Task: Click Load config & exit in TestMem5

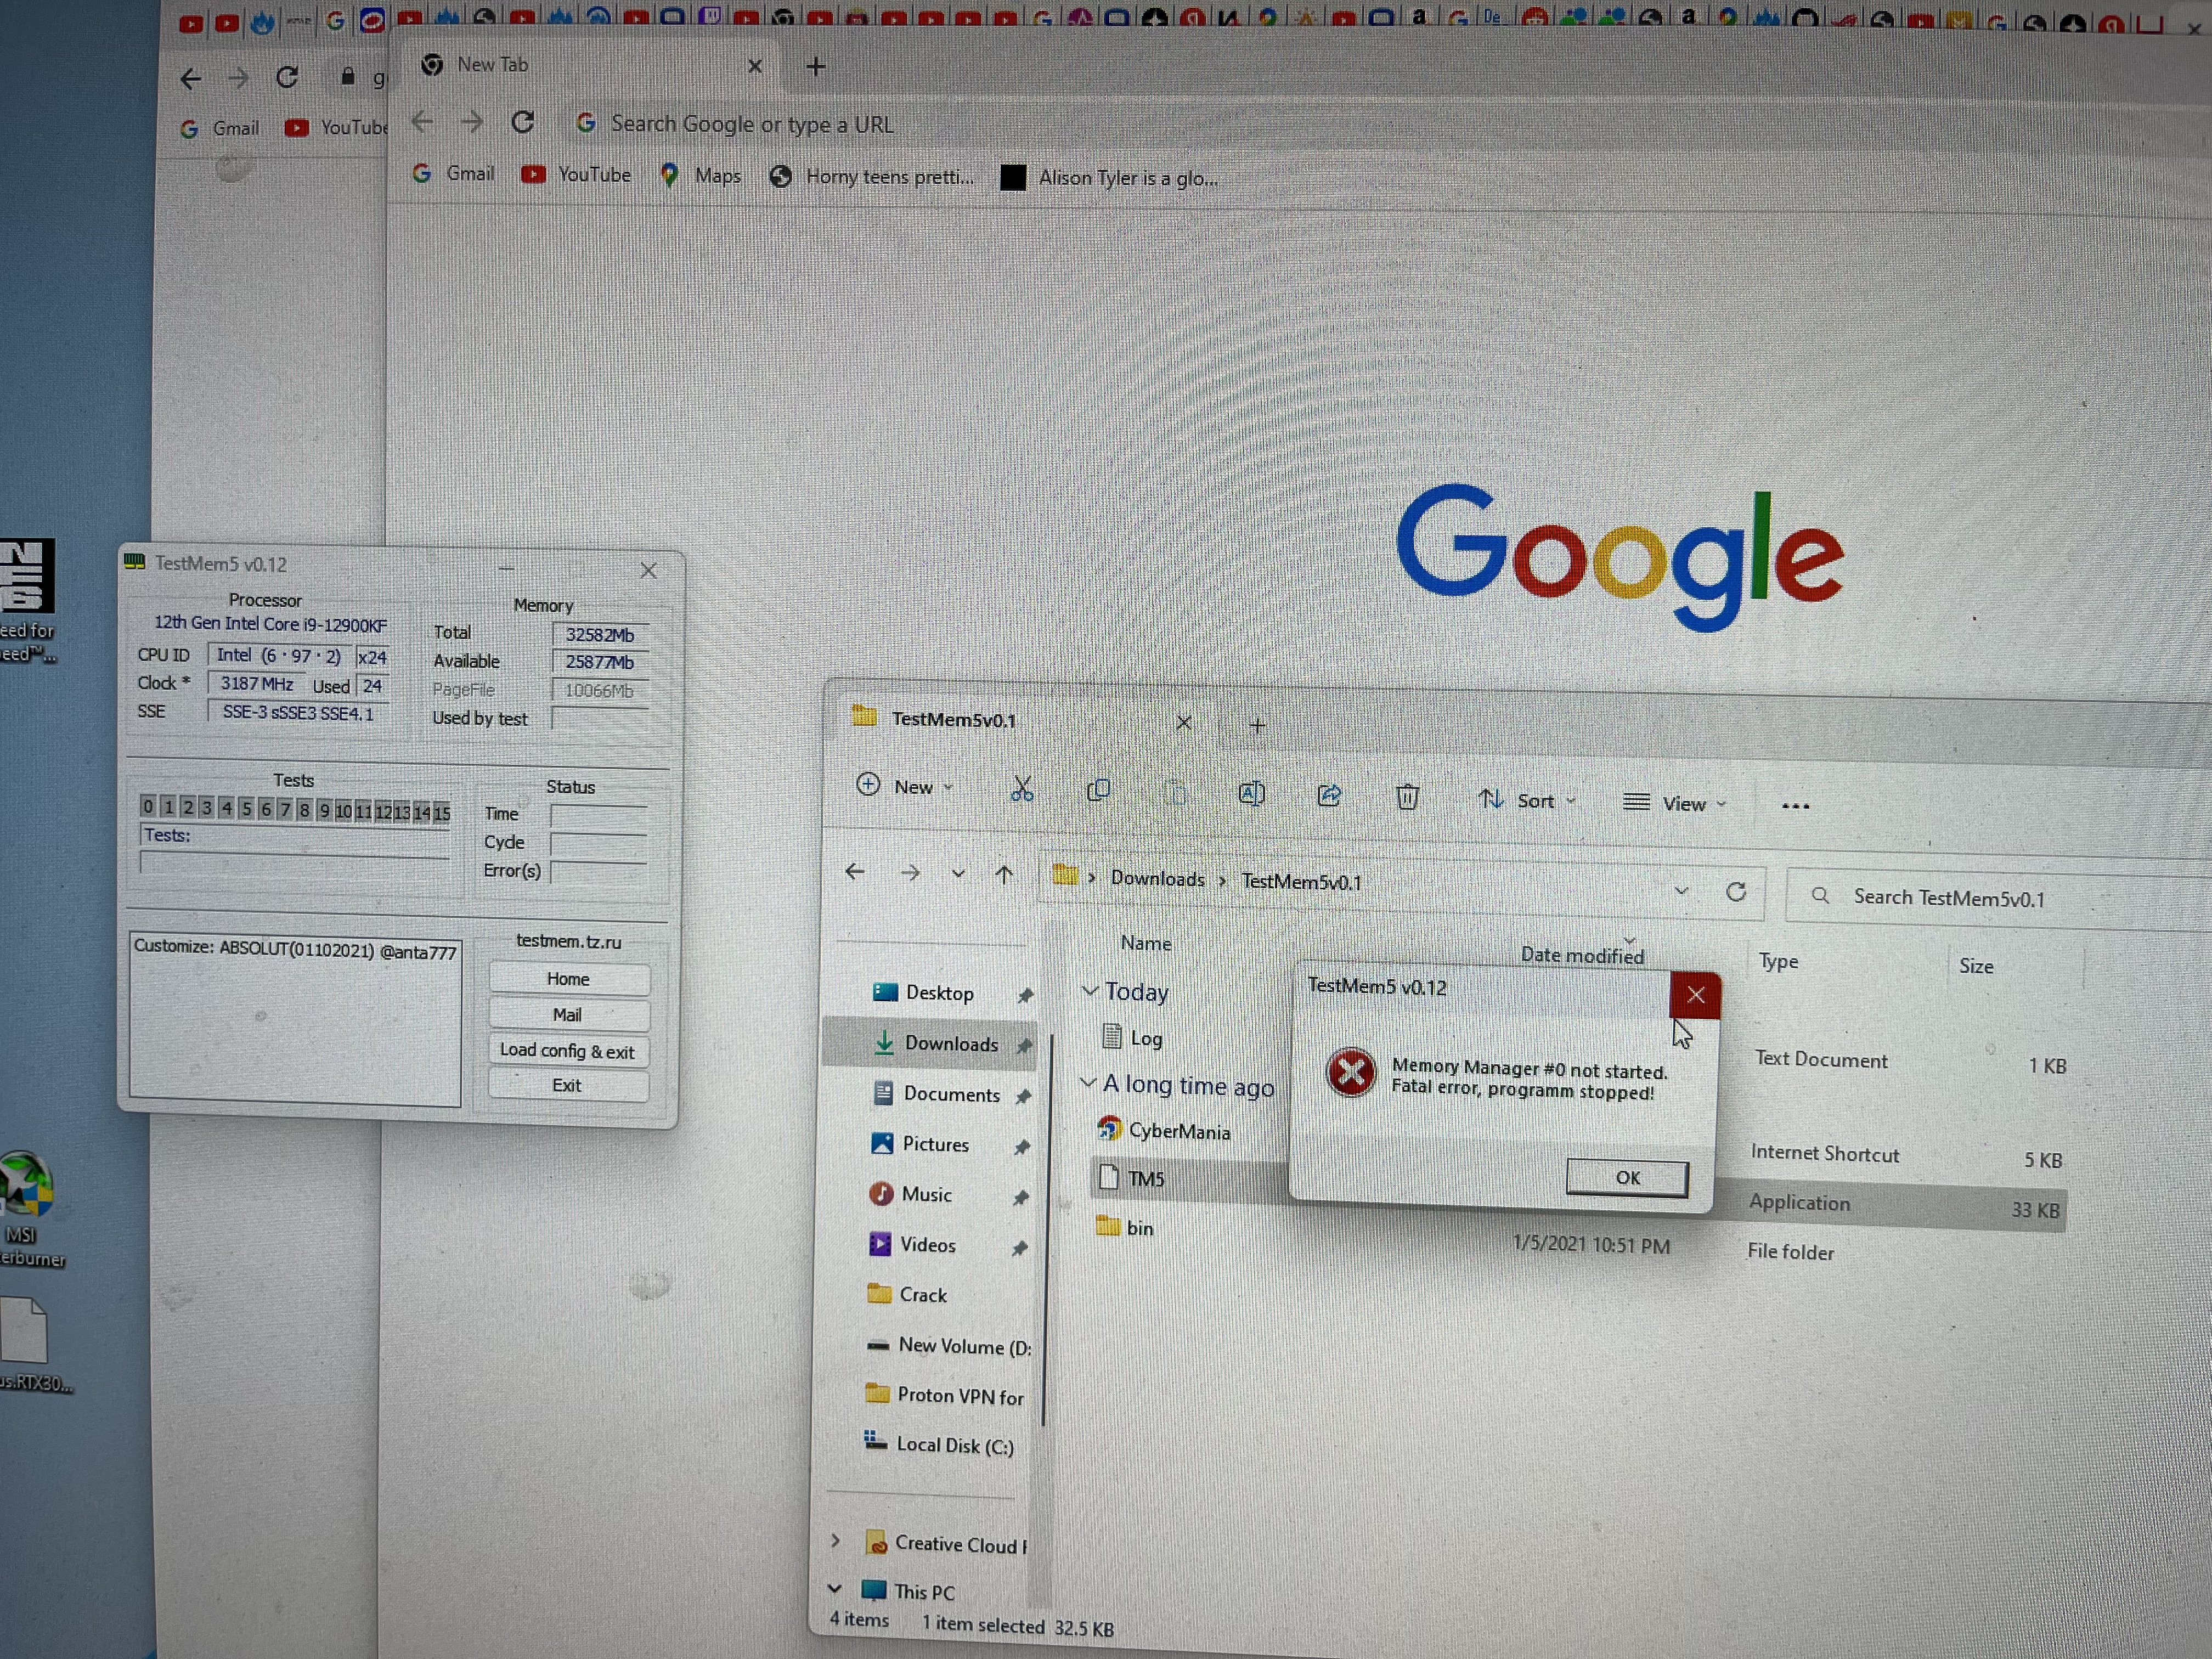Action: click(x=567, y=1051)
